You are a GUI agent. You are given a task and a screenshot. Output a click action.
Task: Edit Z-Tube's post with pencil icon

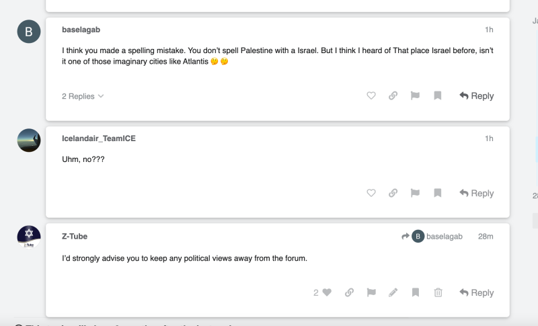[x=393, y=292]
